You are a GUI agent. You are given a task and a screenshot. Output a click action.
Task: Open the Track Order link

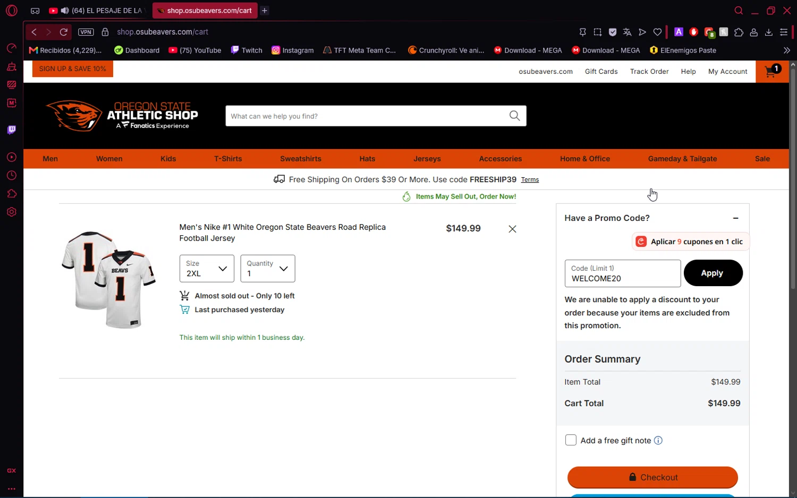(x=649, y=72)
